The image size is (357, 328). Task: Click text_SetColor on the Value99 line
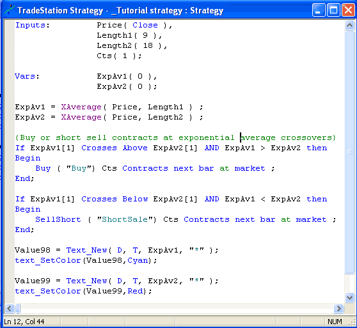click(x=48, y=291)
